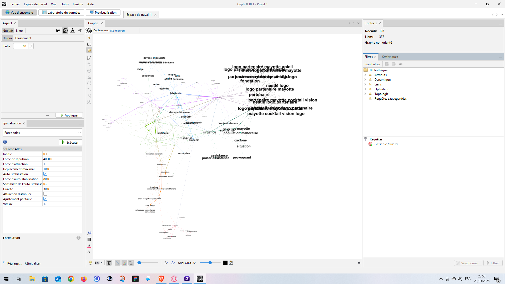Open the Laboratoire de données view
Screen dimensions: 505x284
[x=61, y=12]
